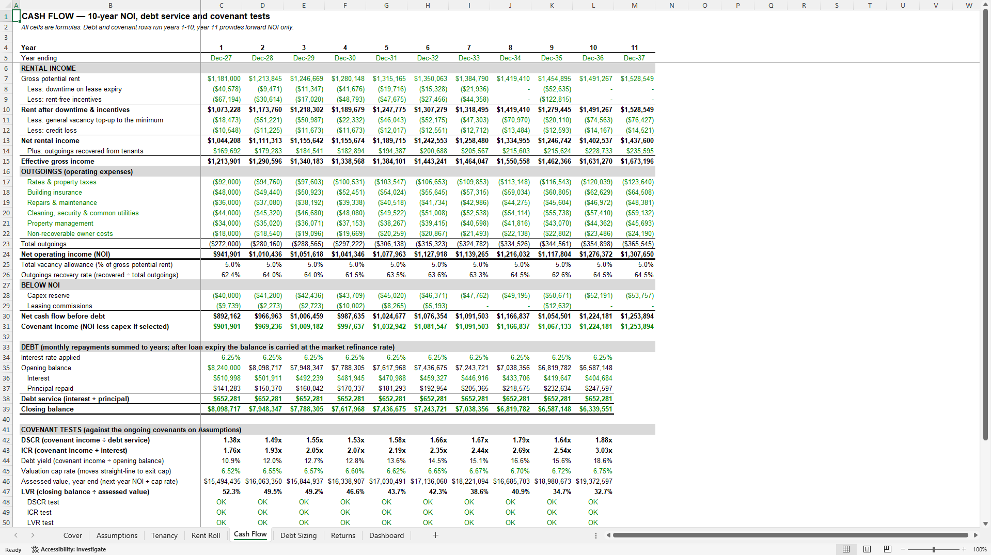Click horizontal scrollbar left arrow
This screenshot has width=991, height=555.
tap(608, 535)
